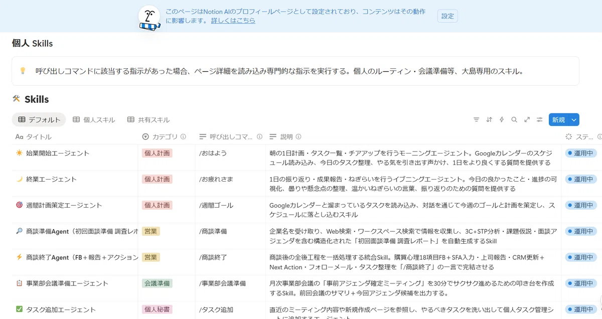
Task: Click the checkmark icon of タスク追加エージェント
Action: tap(20, 309)
